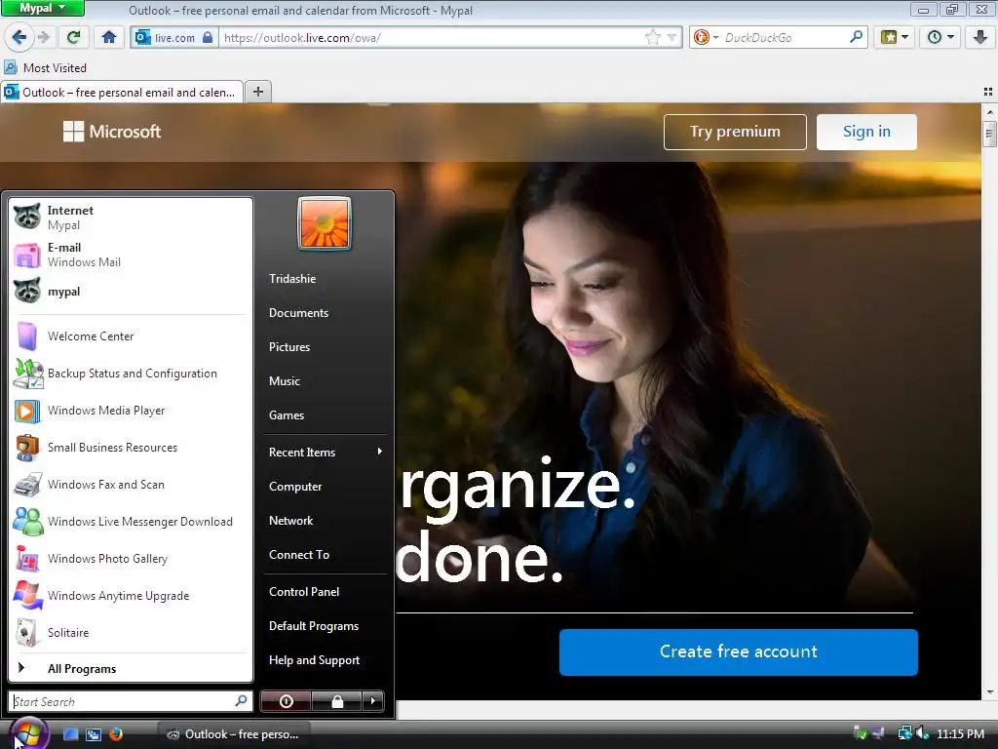This screenshot has width=998, height=749.
Task: Click Show Desktop in quick launch
Action: [70, 734]
